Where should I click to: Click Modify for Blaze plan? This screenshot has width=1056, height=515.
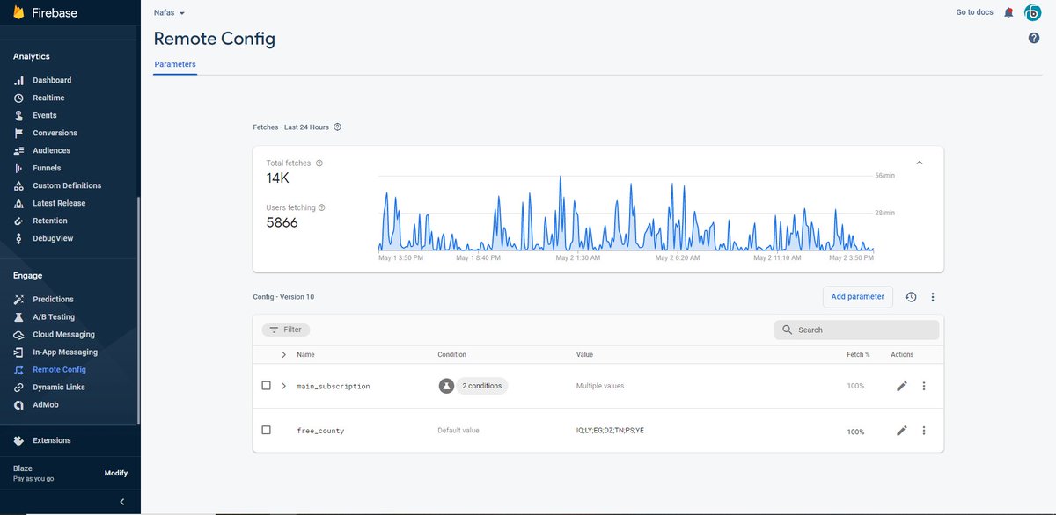pyautogui.click(x=116, y=473)
